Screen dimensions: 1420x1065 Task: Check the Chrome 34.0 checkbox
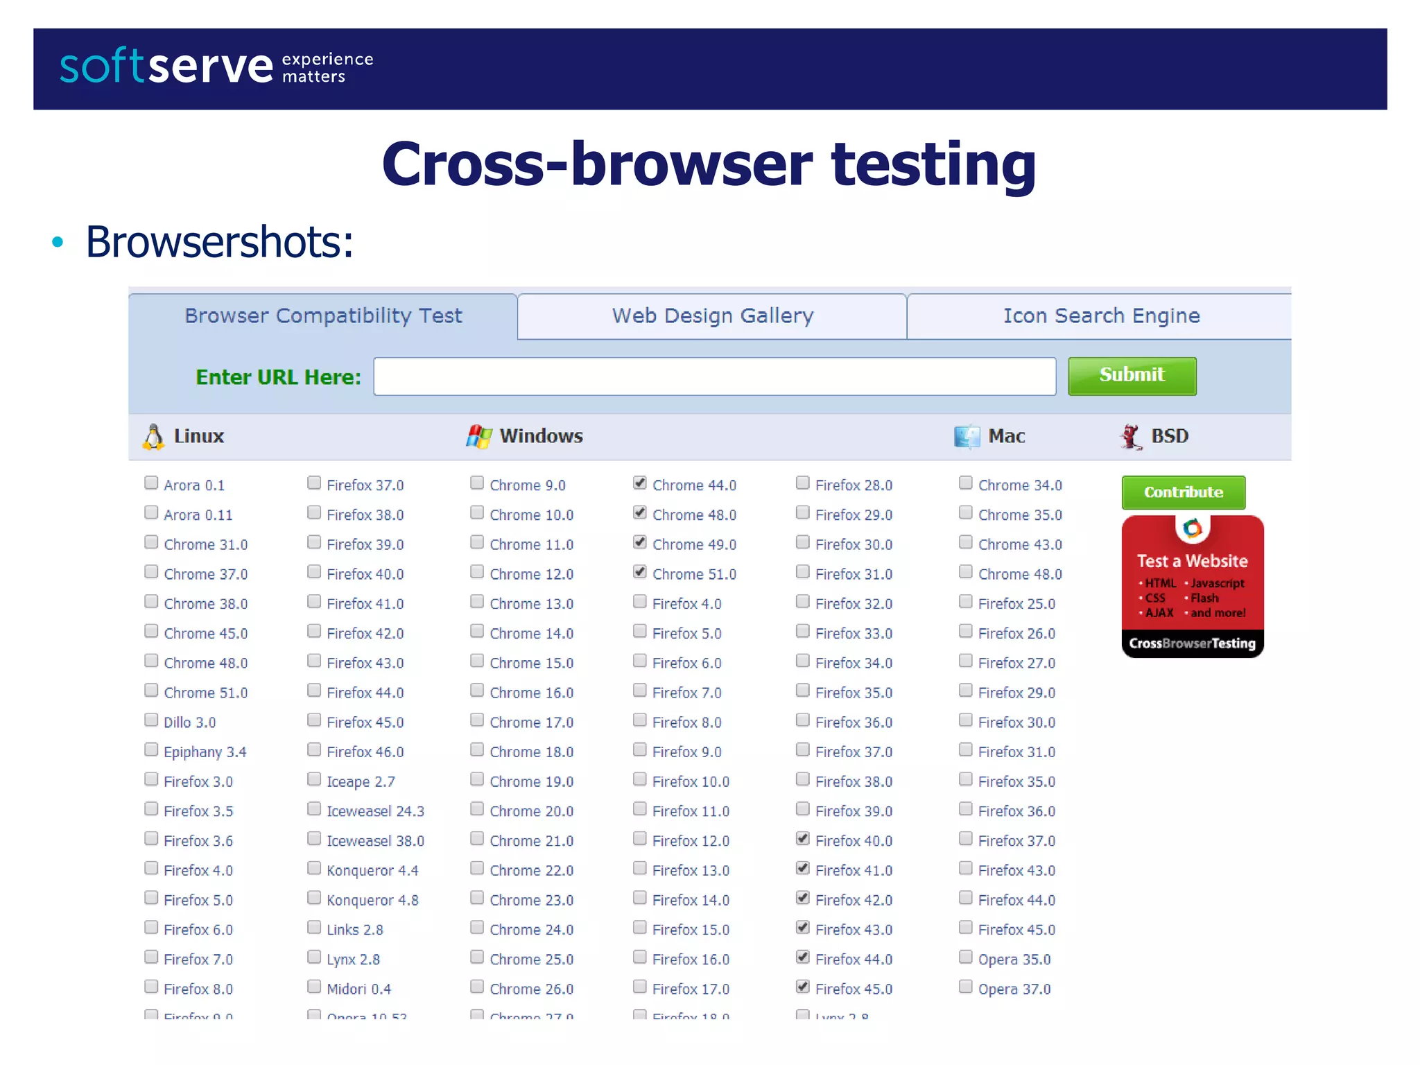click(966, 483)
